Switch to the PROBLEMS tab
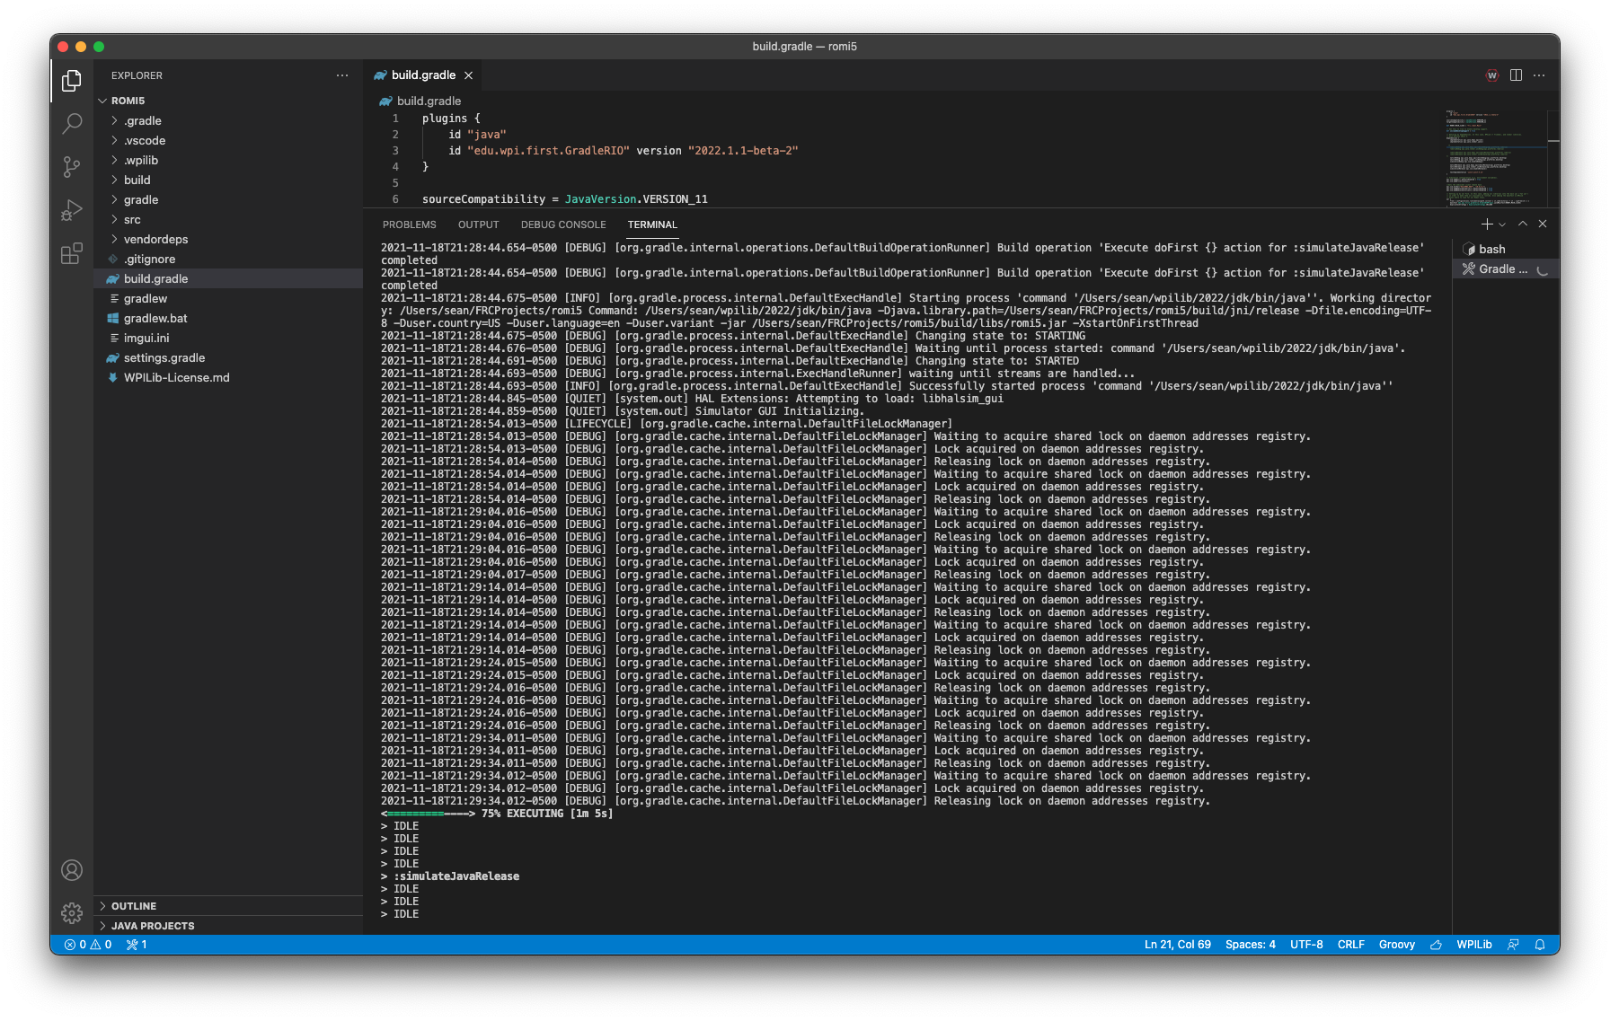The height and width of the screenshot is (1021, 1610). 409,224
